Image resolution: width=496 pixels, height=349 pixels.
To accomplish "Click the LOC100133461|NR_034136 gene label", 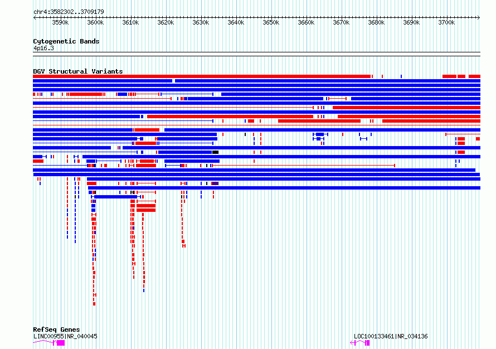I will (x=391, y=336).
